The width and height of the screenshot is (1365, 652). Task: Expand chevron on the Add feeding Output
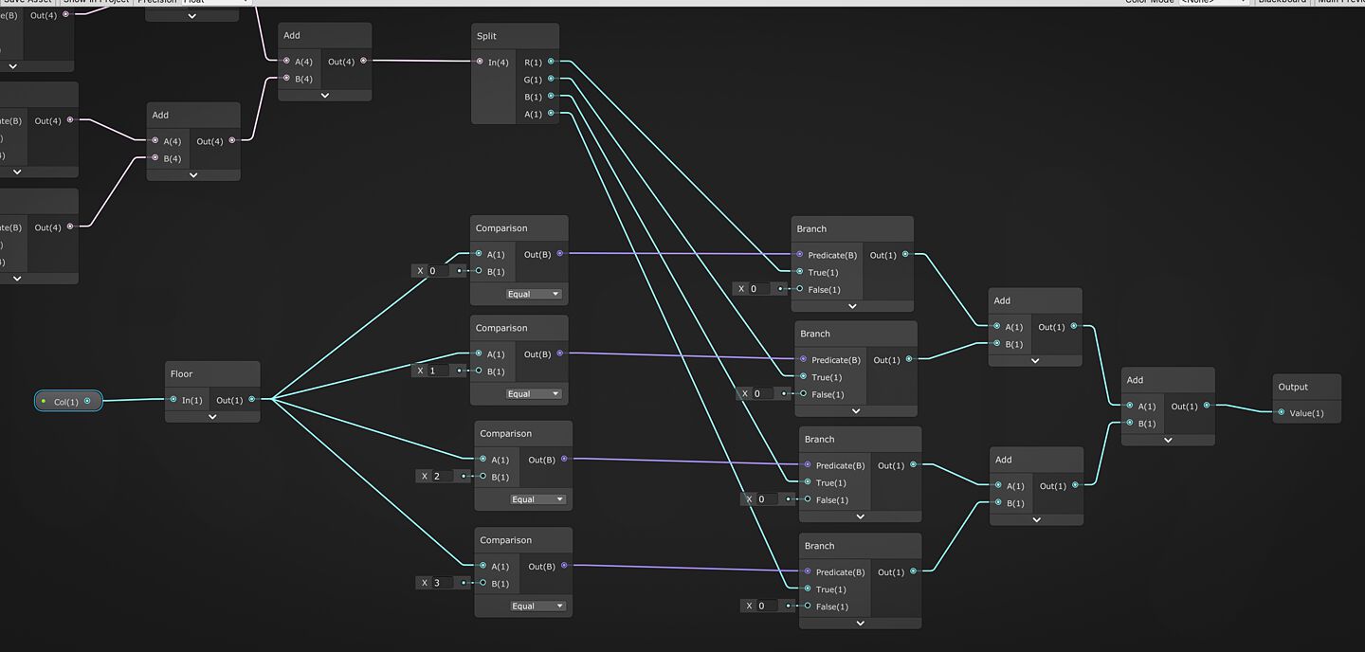(x=1168, y=440)
